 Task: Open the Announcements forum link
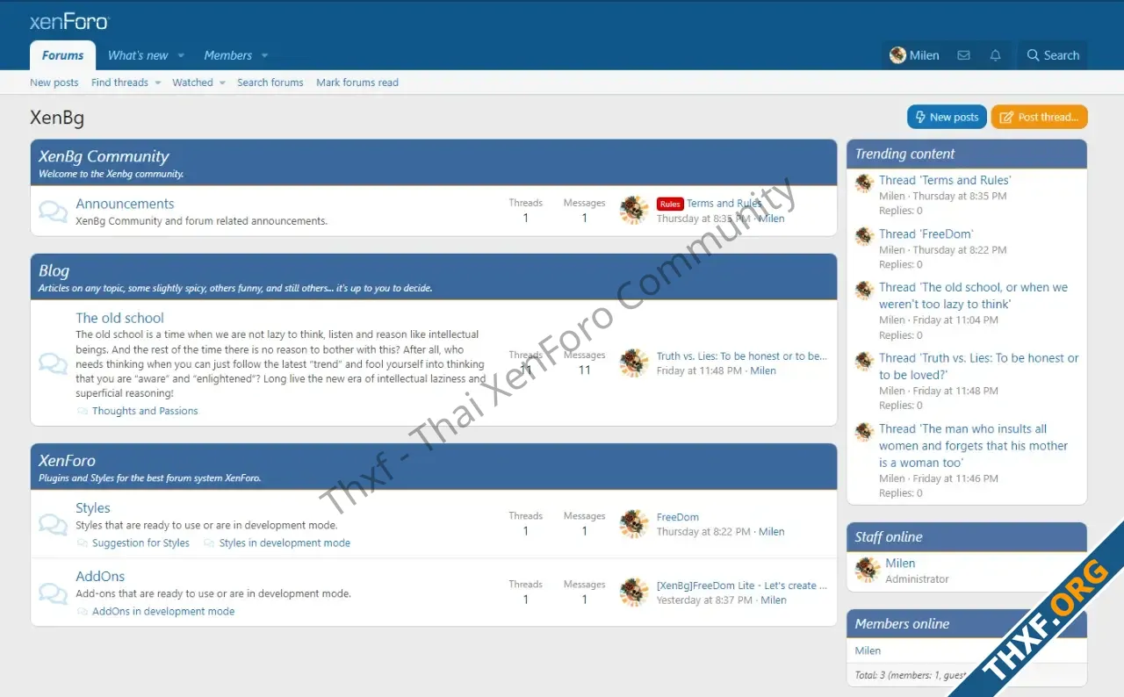pyautogui.click(x=125, y=204)
